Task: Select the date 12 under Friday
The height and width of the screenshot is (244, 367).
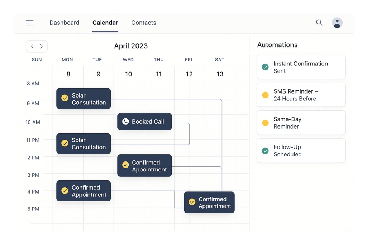Action: 189,74
